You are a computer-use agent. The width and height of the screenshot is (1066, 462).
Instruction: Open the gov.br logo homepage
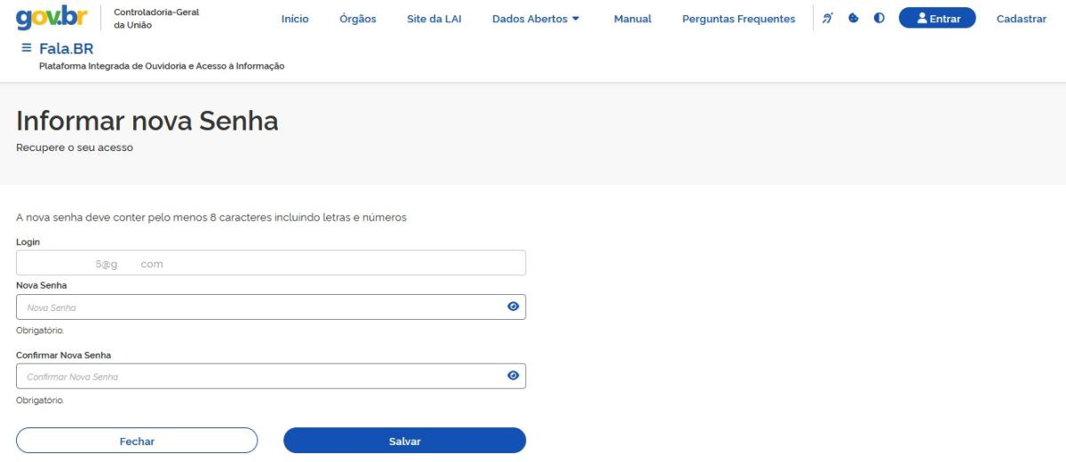click(x=52, y=17)
